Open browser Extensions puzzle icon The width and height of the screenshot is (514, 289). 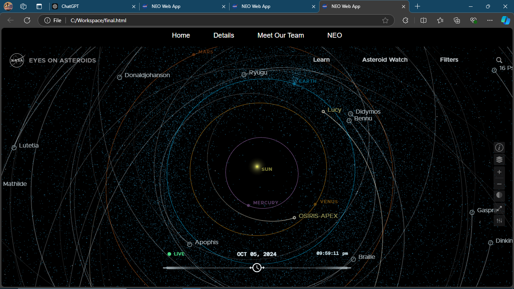pyautogui.click(x=405, y=20)
